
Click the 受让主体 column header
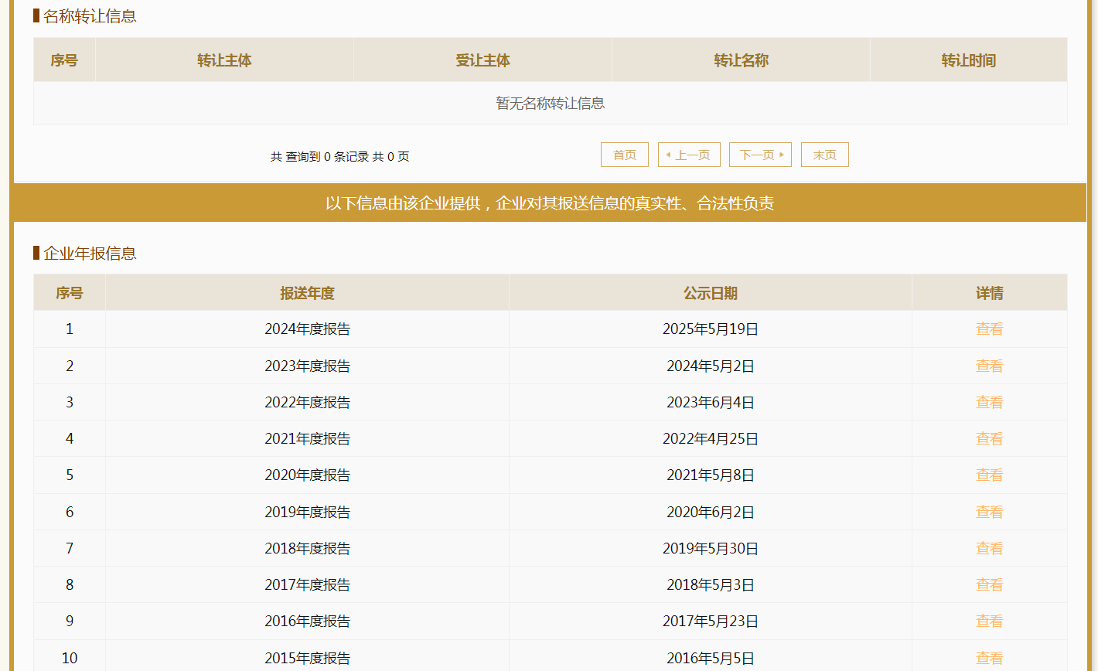[x=483, y=60]
